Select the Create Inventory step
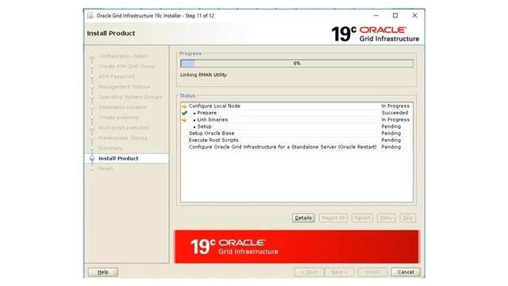Image resolution: width=508 pixels, height=286 pixels. click(x=118, y=118)
